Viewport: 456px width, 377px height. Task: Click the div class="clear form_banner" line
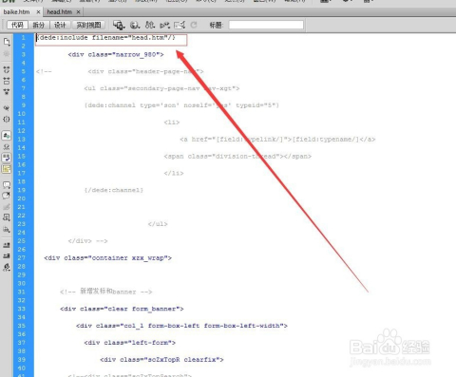[122, 309]
